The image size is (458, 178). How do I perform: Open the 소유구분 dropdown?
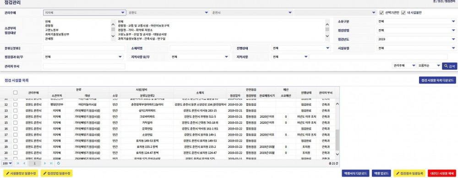point(416,21)
